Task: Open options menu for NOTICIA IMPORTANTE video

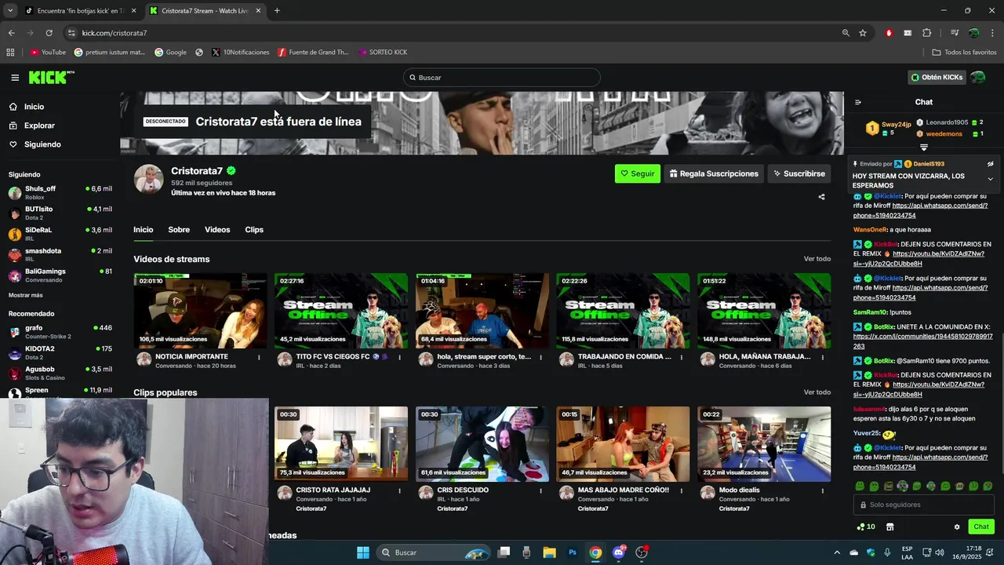Action: (x=259, y=357)
